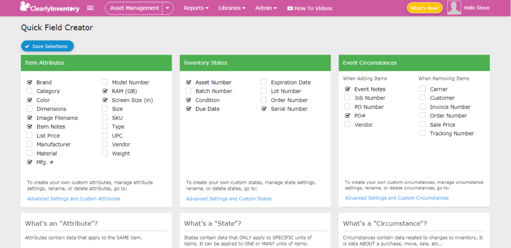
Task: Click the What's a "State"? heading
Action: pos(213,224)
